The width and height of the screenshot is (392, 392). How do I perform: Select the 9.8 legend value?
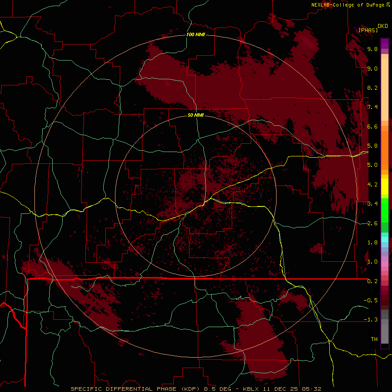click(372, 49)
